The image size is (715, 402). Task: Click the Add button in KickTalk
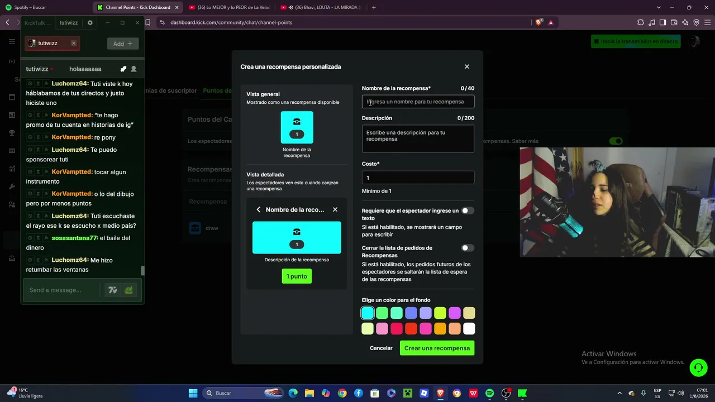[x=123, y=44]
